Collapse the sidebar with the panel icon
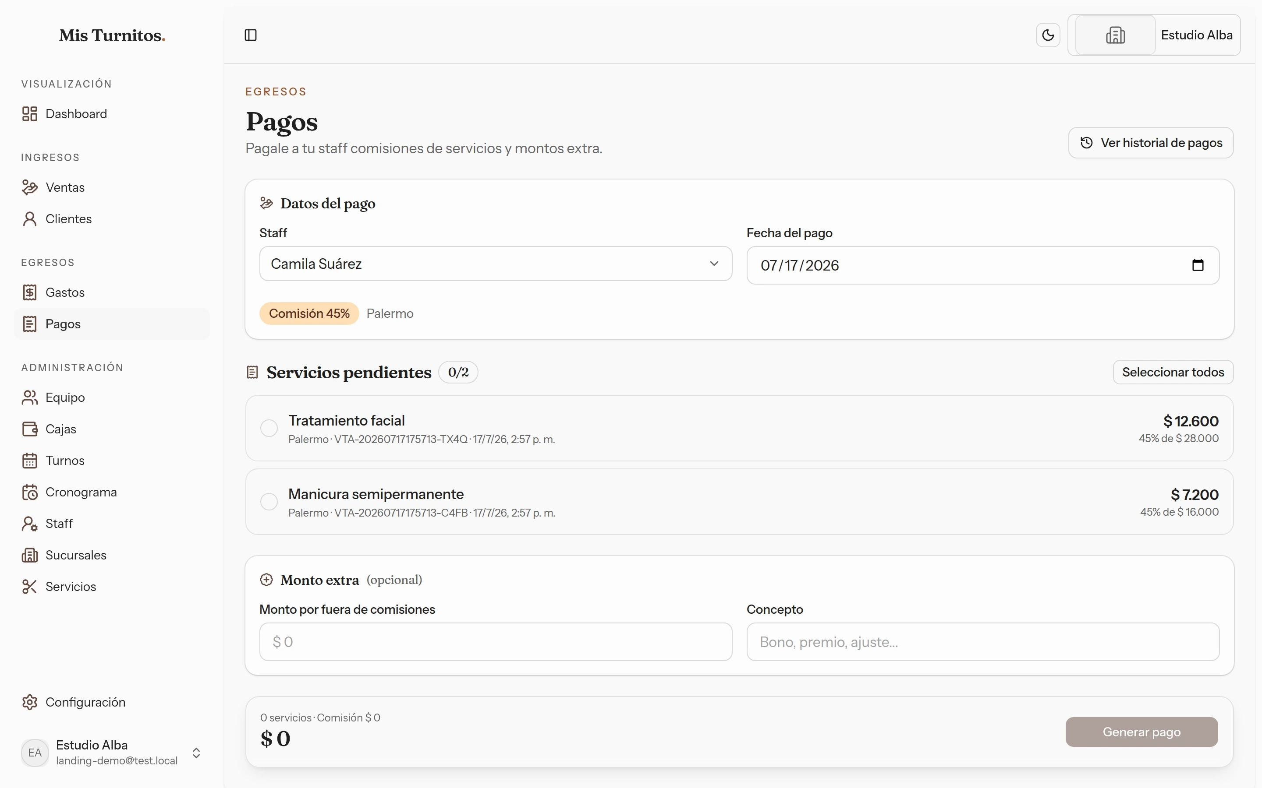This screenshot has width=1262, height=788. click(250, 35)
